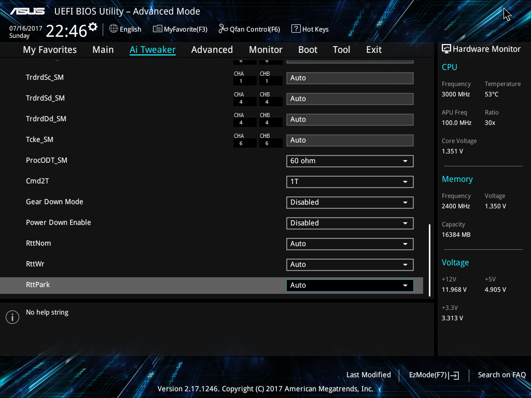Click the +3.3V reading 3.313 V
This screenshot has width=531, height=398.
tap(452, 318)
